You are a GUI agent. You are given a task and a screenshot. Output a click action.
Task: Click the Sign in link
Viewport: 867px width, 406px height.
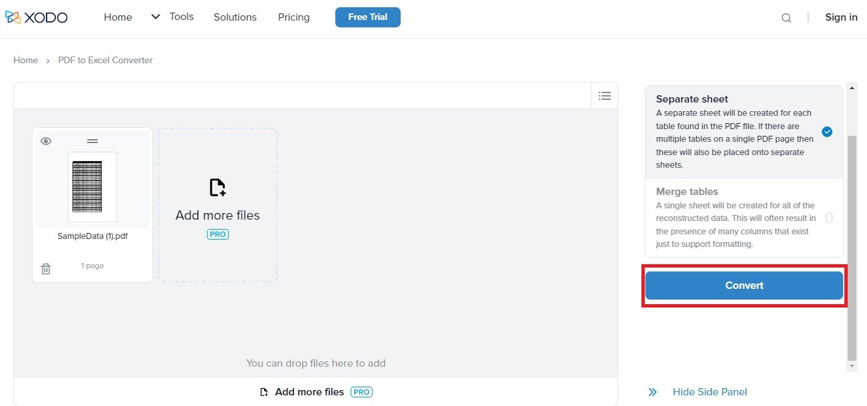click(841, 17)
